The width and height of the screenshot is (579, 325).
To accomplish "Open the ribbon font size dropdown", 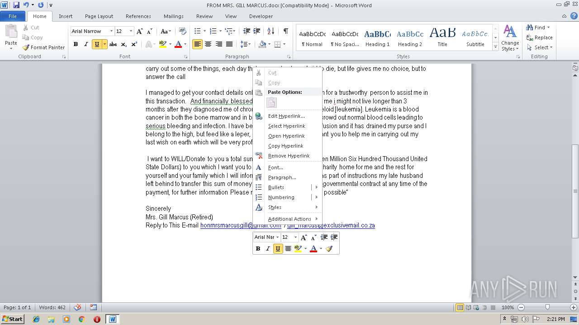I will 131,31.
